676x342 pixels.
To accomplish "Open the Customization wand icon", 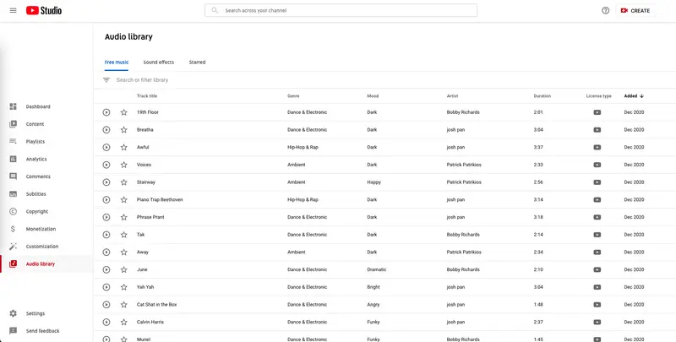I will point(13,247).
